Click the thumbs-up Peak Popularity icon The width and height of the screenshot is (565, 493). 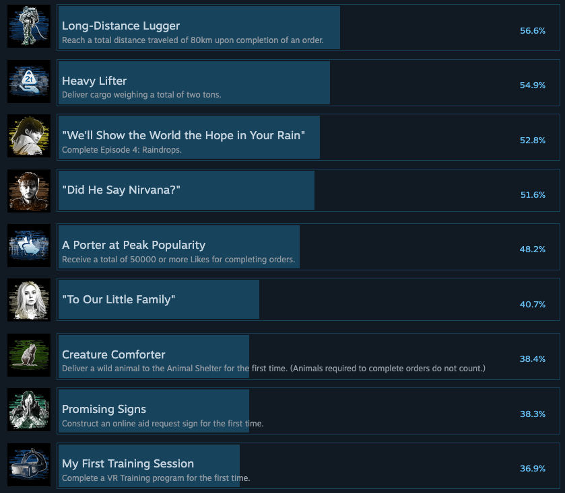pyautogui.click(x=29, y=245)
